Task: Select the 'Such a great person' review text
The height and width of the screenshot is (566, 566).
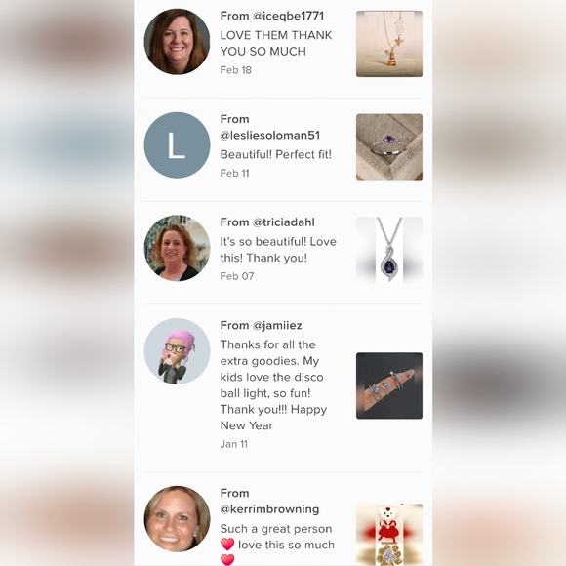Action: pos(277,545)
